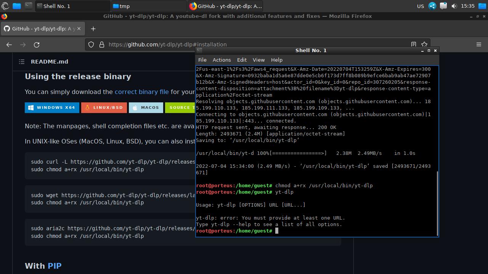The image size is (488, 274).
Task: Open the 'correct binary file' link
Action: point(141,92)
